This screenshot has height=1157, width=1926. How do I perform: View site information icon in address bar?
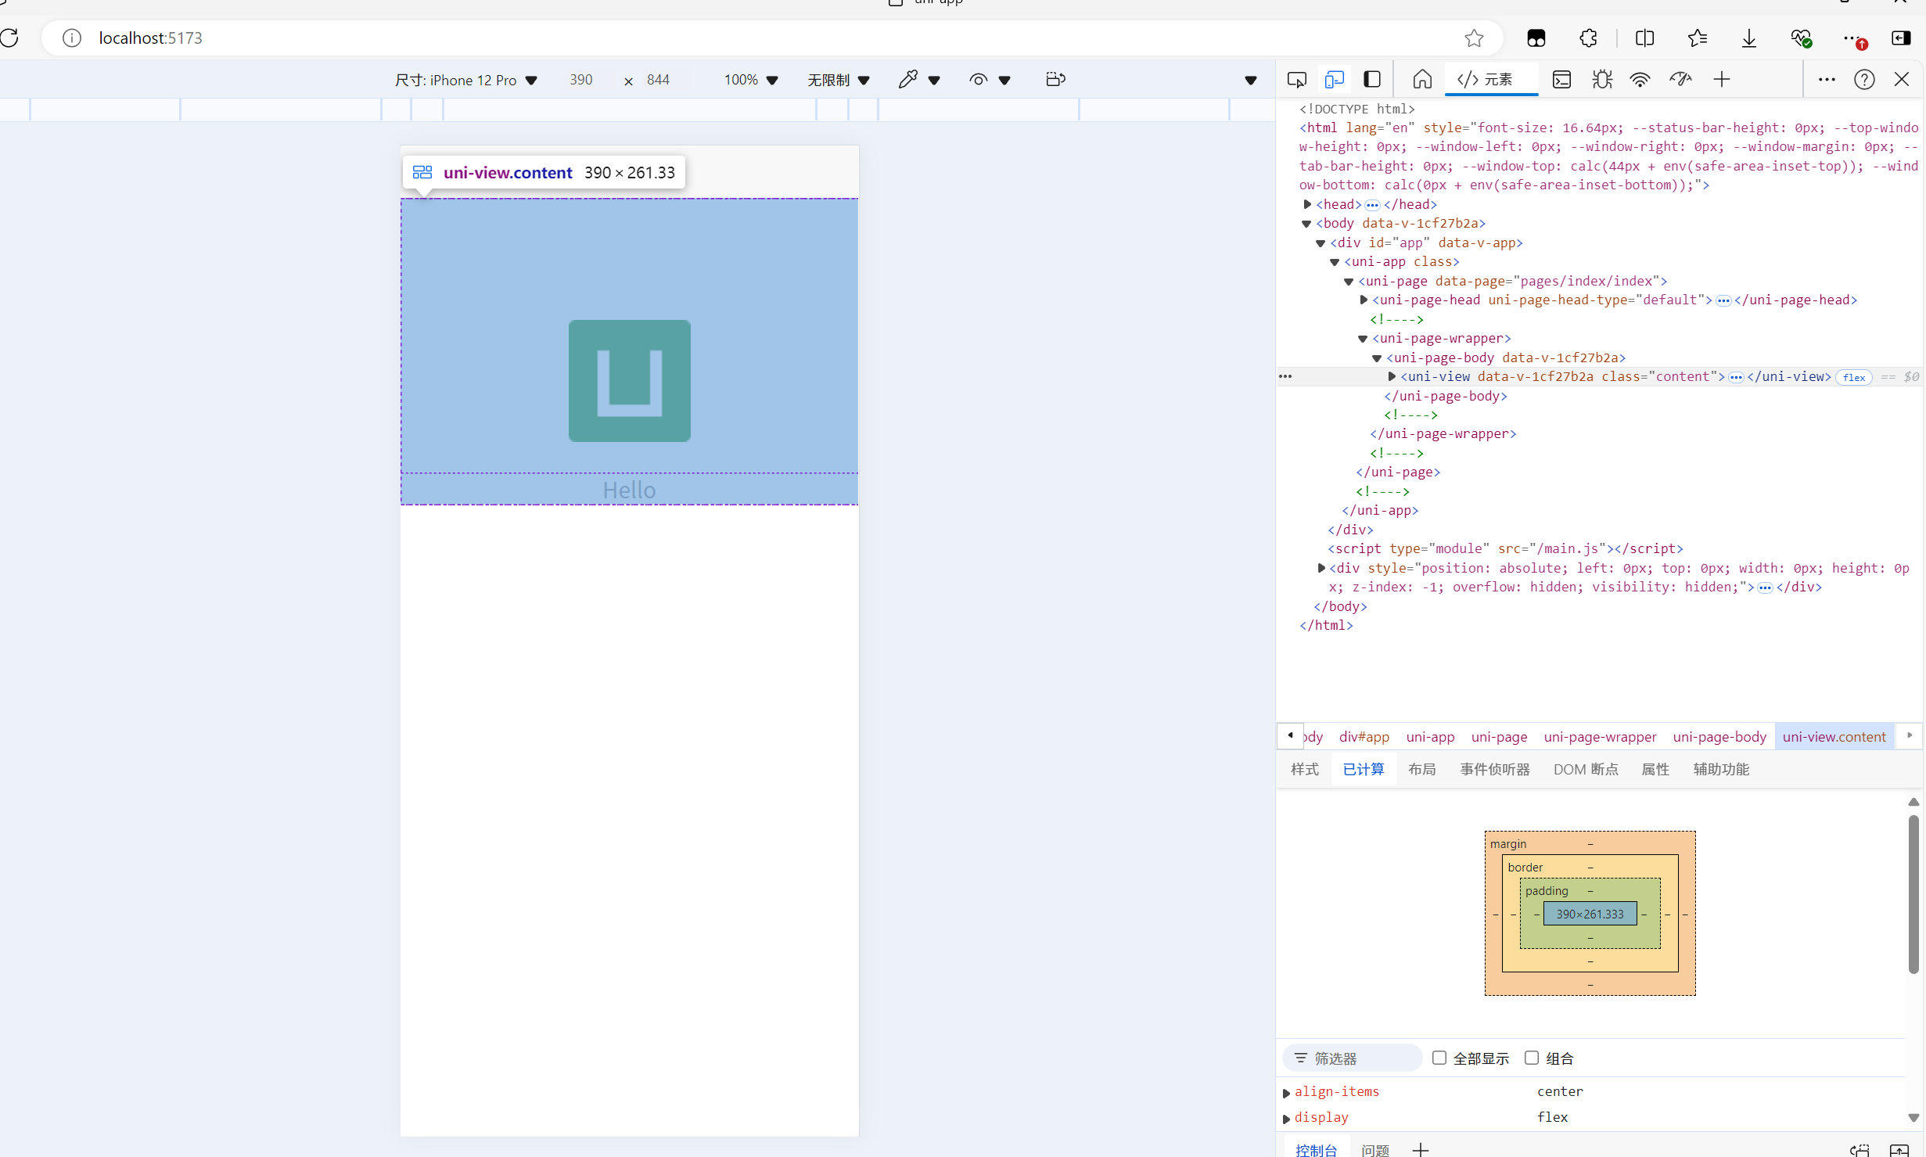[71, 38]
